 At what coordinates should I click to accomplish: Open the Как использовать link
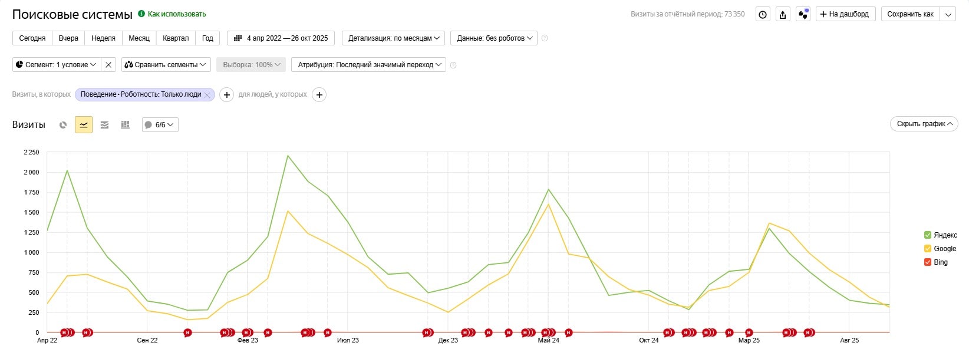pyautogui.click(x=176, y=14)
